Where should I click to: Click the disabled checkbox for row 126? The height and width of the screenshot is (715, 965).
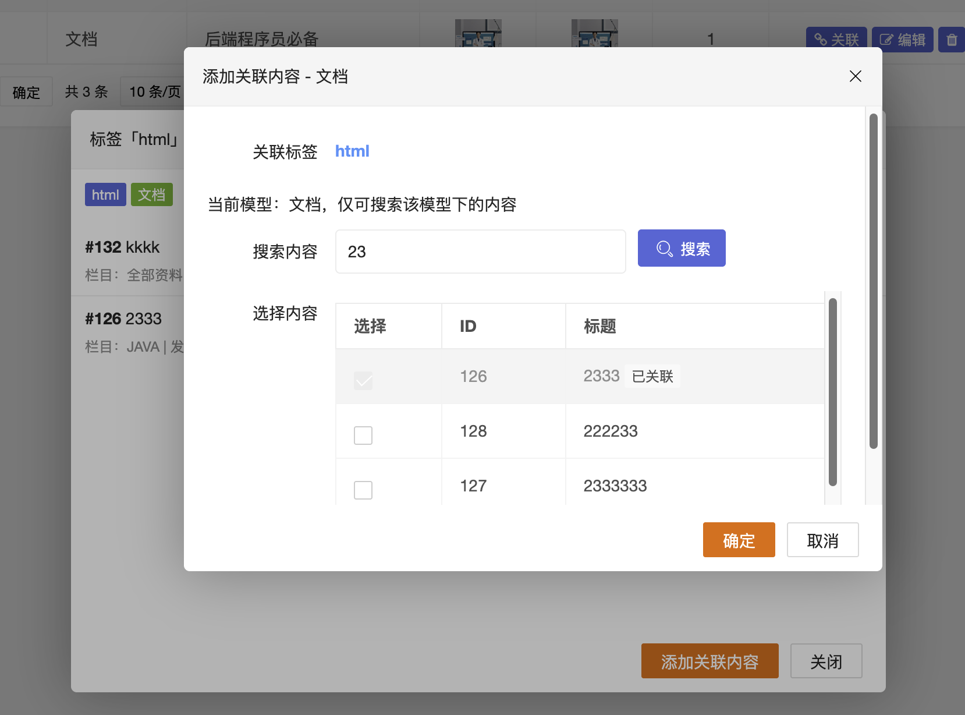coord(363,380)
